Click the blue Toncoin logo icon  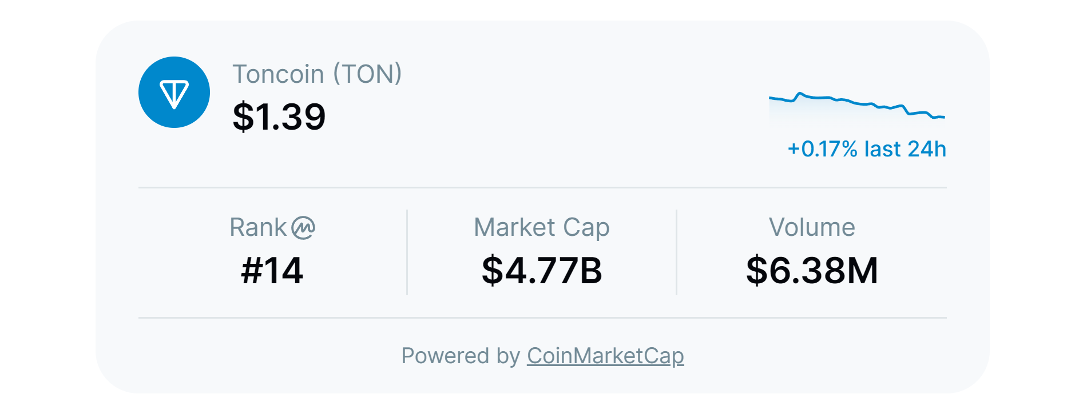coord(174,92)
